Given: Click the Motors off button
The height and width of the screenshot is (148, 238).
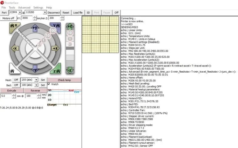Looking at the screenshot, I should [8, 18].
